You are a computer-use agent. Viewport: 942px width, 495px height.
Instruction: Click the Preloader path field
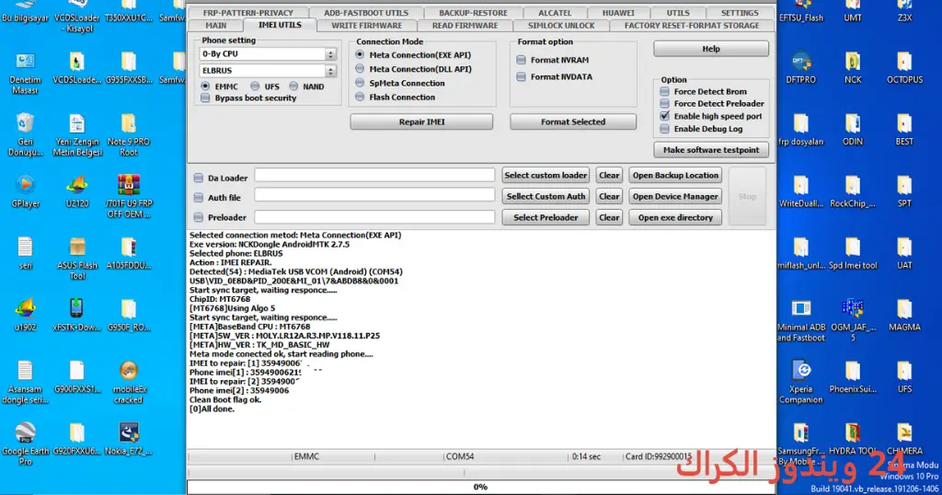click(x=375, y=216)
